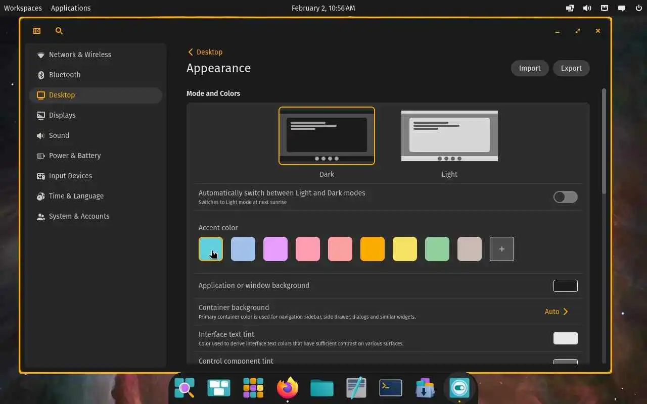Open the volume tray icon in top panel
The image size is (647, 404).
coord(587,8)
